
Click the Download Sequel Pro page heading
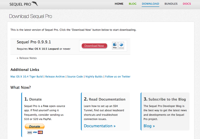point(31,16)
